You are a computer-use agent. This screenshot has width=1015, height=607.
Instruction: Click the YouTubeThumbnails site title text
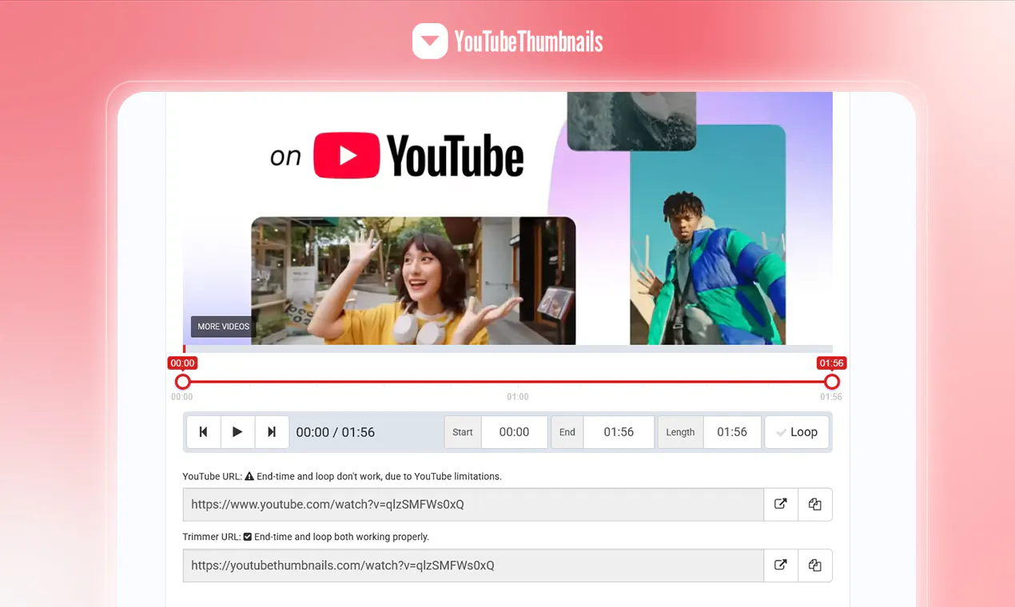[x=528, y=42]
